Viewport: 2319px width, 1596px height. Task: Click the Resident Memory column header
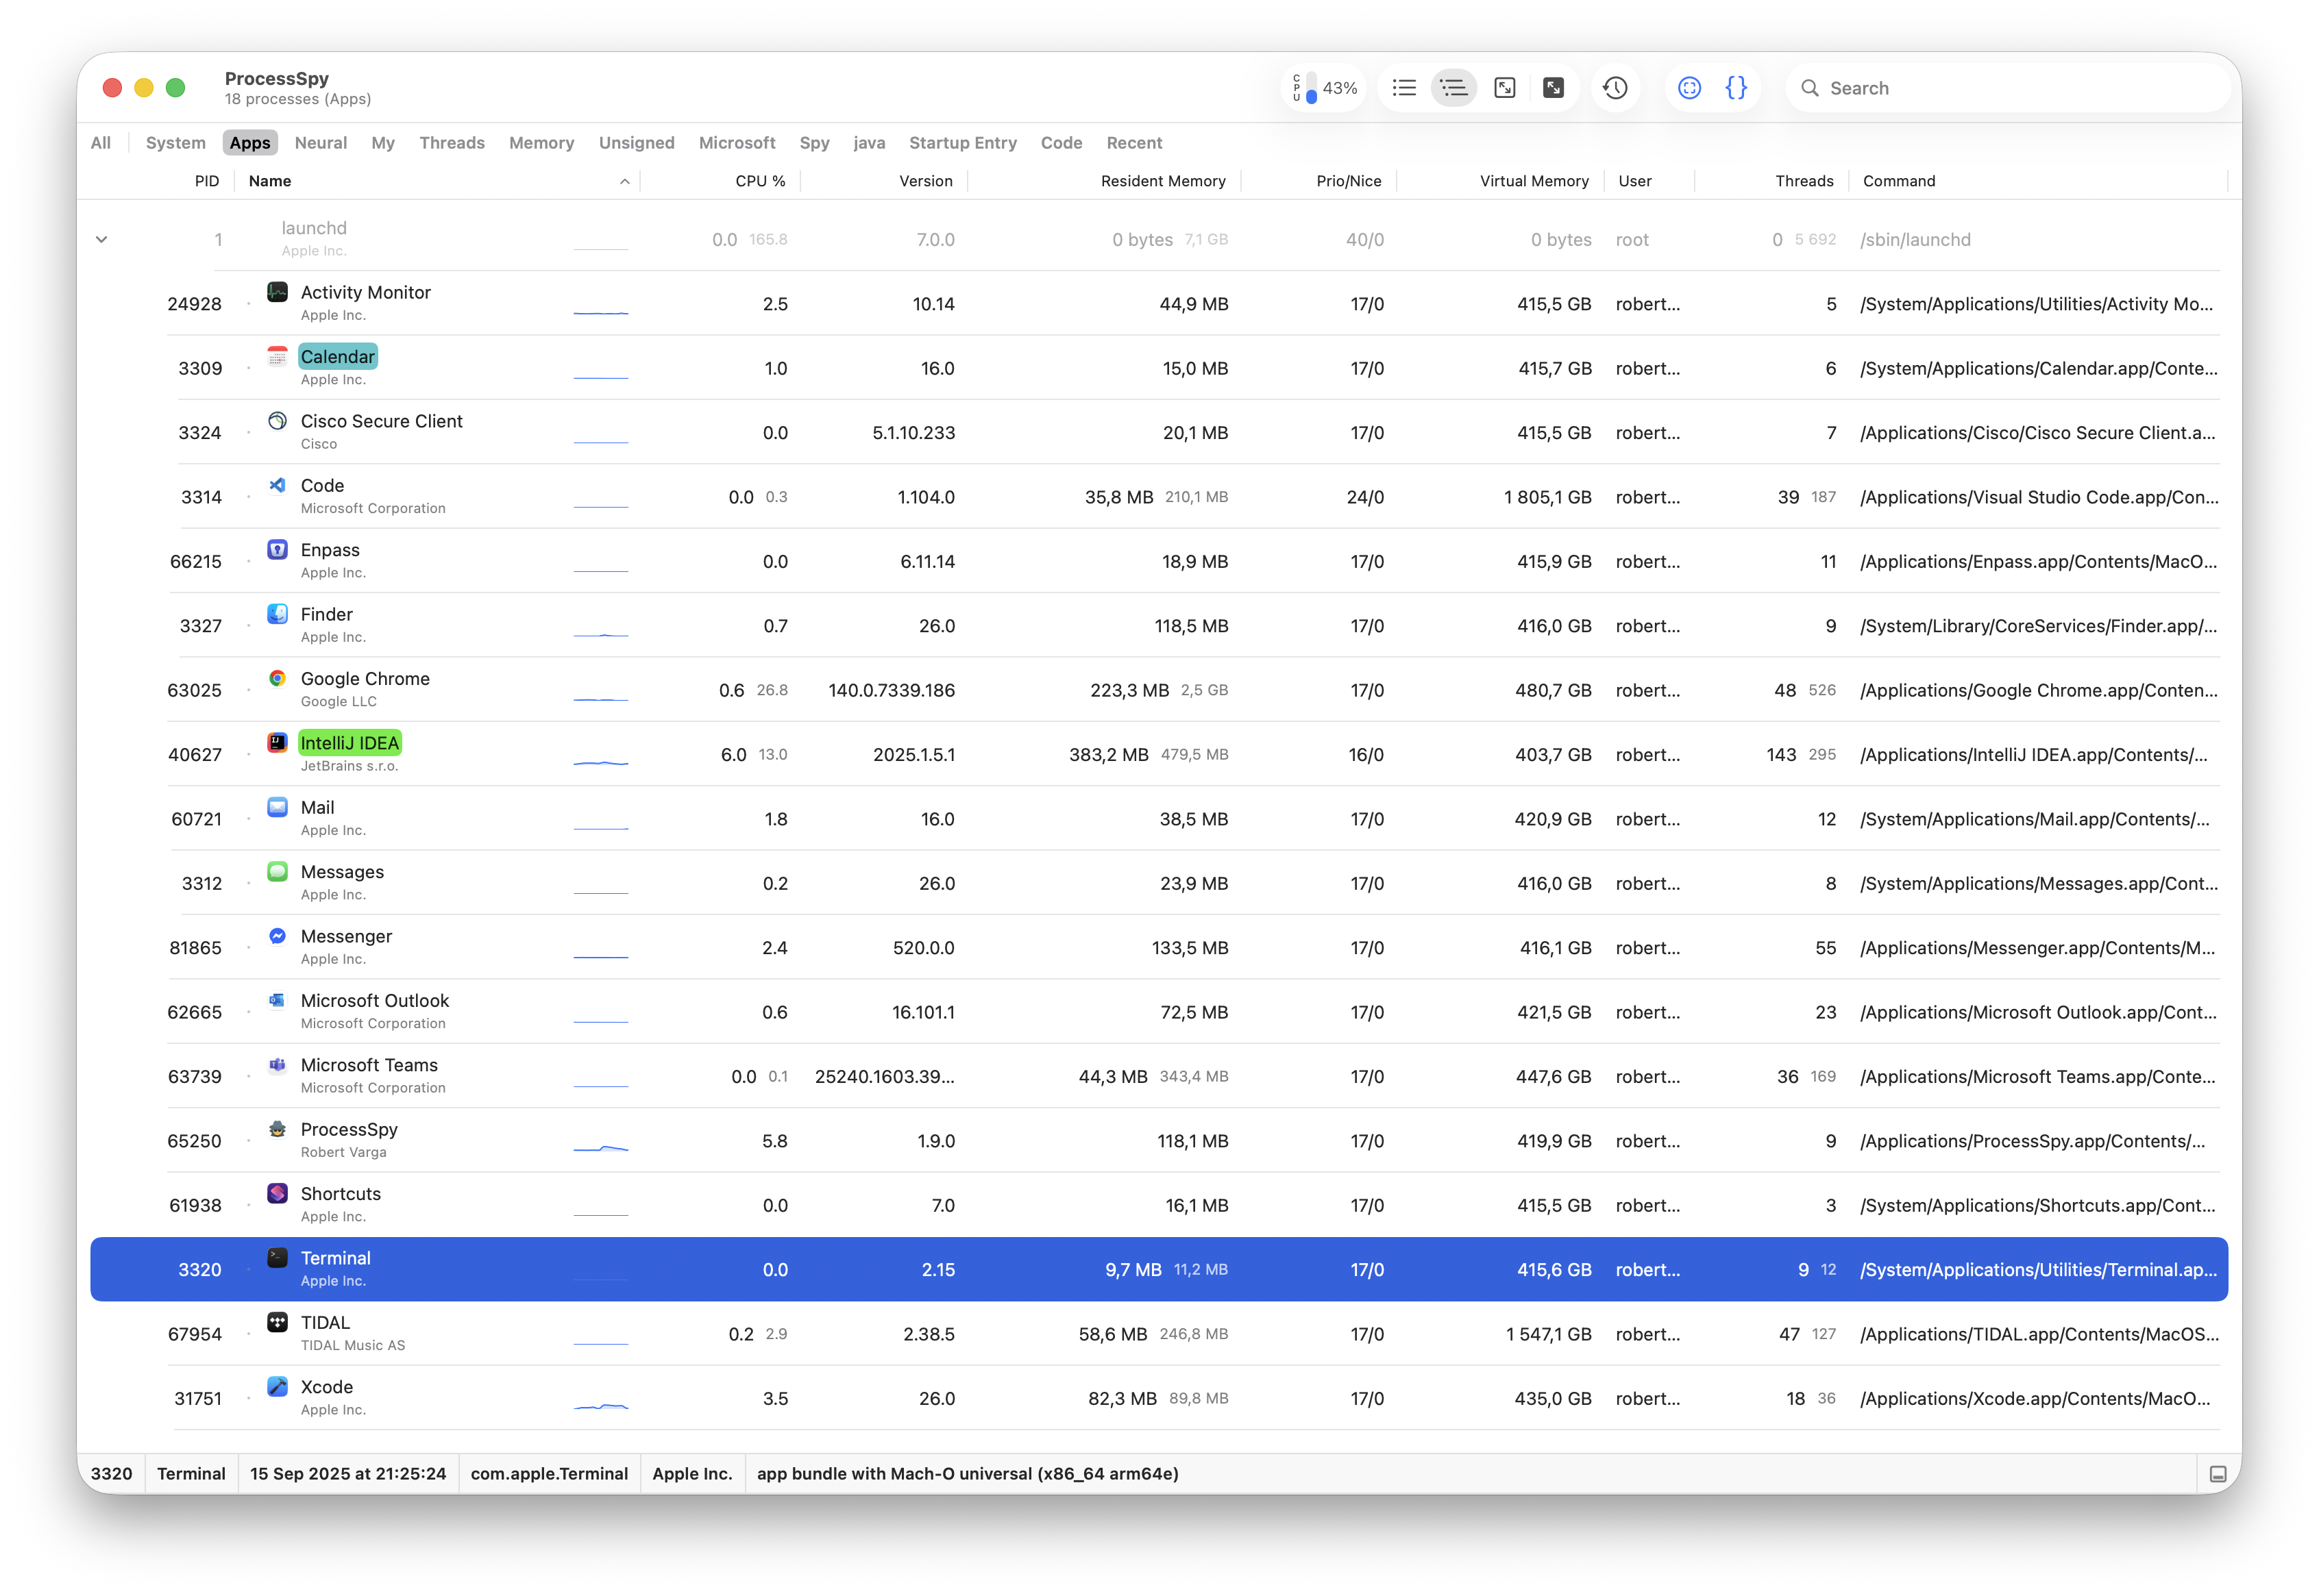(x=1162, y=181)
